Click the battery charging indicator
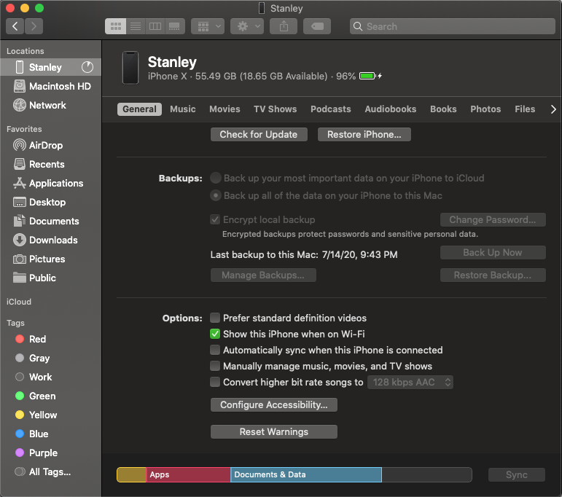Screen dimensions: 562x497 (x=370, y=76)
